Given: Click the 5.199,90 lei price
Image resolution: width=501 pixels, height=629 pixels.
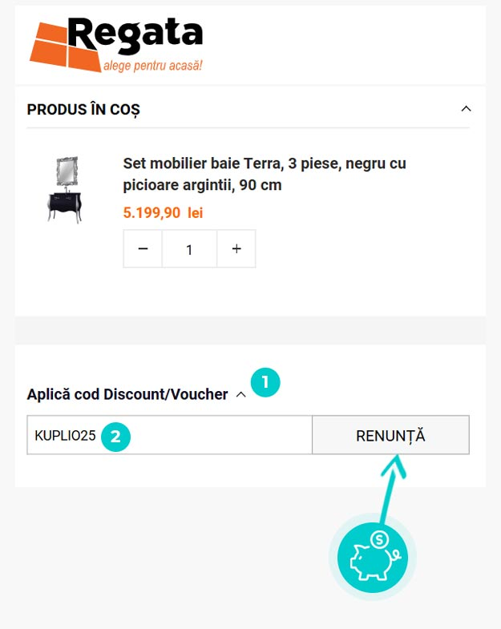Looking at the screenshot, I should 163,213.
